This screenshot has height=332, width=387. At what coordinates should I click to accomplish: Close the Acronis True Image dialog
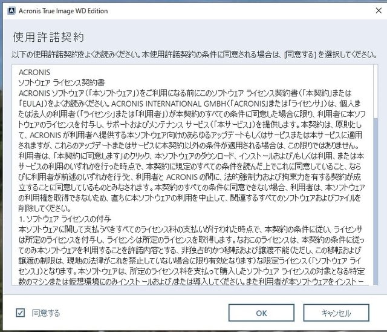coord(379,10)
